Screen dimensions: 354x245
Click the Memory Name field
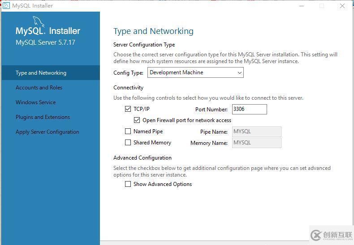[257, 143]
